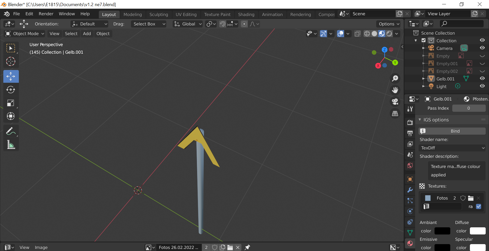The width and height of the screenshot is (489, 251).
Task: Click the Pass Index value field
Action: click(469, 108)
